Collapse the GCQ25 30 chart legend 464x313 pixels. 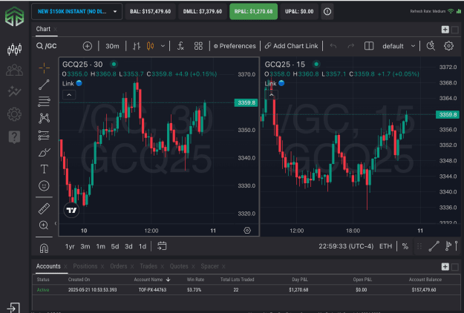click(x=69, y=95)
